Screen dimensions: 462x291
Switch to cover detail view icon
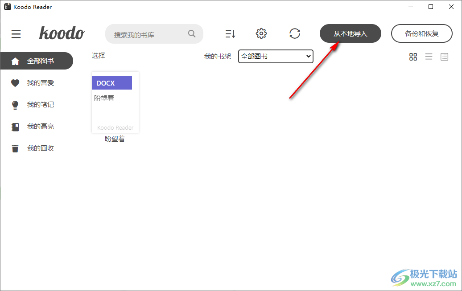point(444,57)
